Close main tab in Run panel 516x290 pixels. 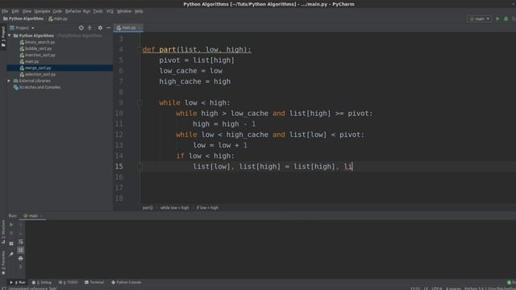pyautogui.click(x=42, y=216)
